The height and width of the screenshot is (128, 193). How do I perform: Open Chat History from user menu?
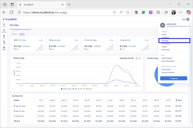(166, 44)
